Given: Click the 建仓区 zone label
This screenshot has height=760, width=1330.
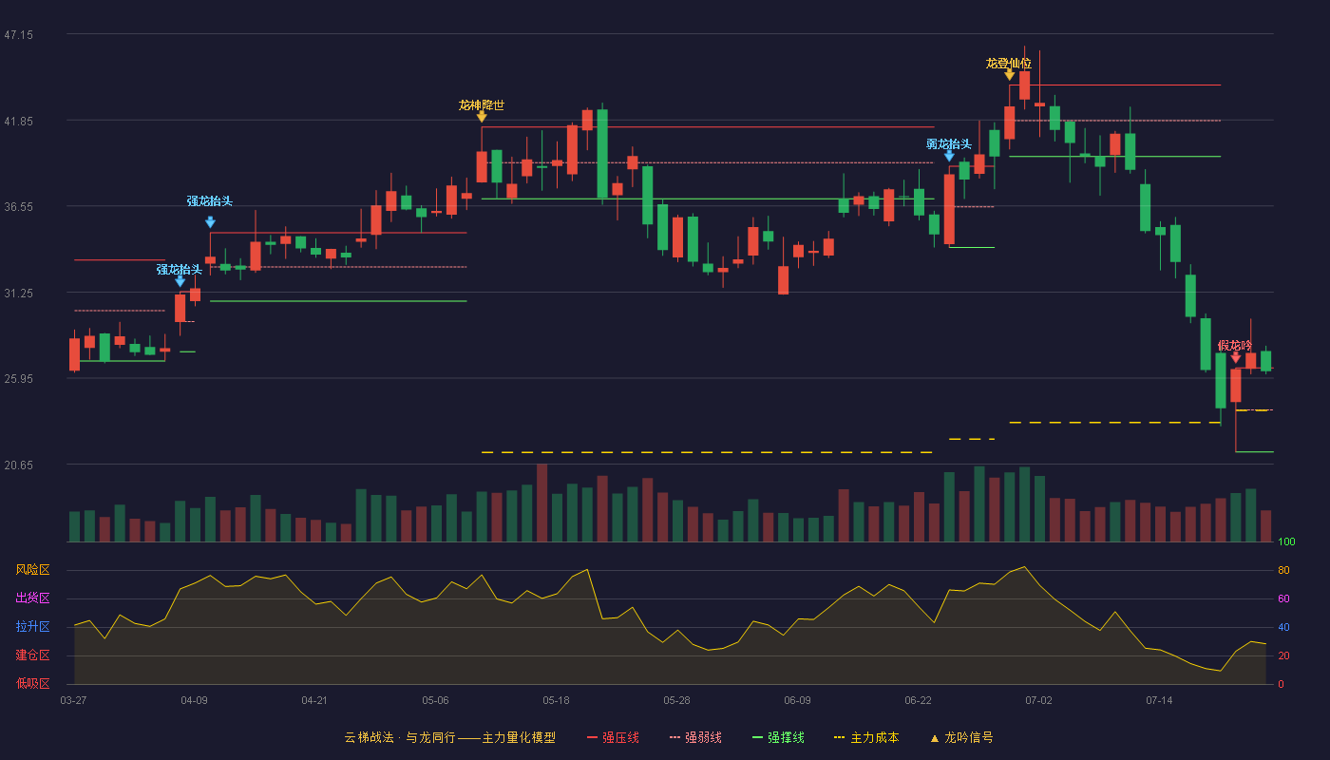Looking at the screenshot, I should click(x=32, y=655).
